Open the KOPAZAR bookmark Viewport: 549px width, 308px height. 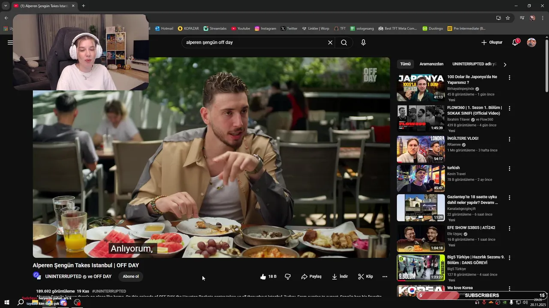[x=188, y=29]
